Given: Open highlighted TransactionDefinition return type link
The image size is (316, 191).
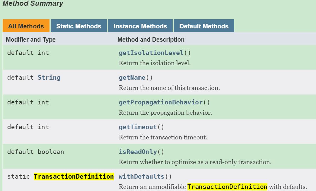Looking at the screenshot, I should coord(74,177).
